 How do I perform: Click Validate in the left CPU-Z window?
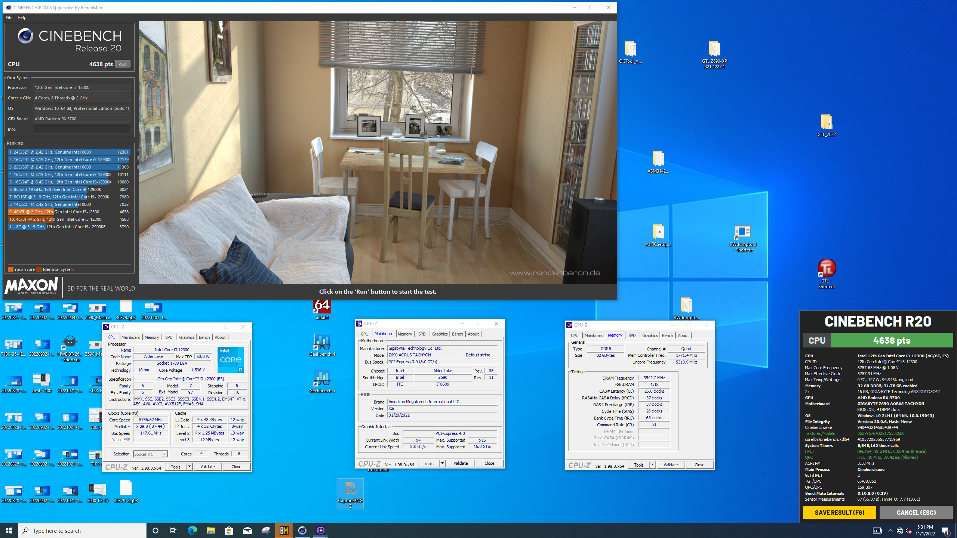point(207,467)
